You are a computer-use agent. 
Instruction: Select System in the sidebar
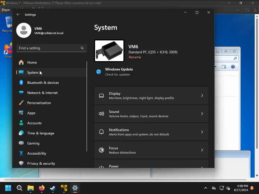pos(51,72)
